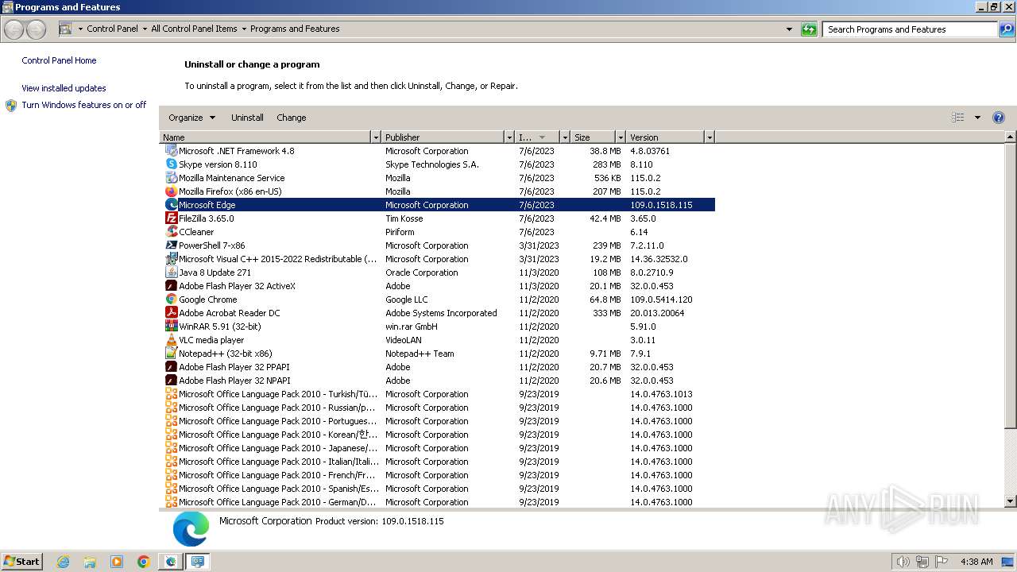This screenshot has height=572, width=1017.
Task: Click the VLC media player cone icon
Action: pos(171,340)
